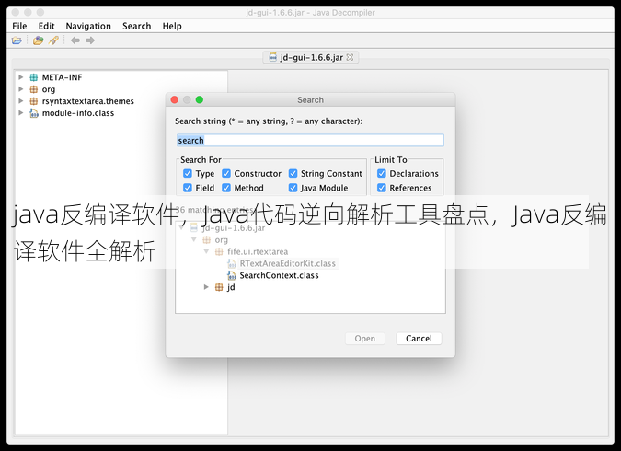Open the Help menu

click(x=172, y=26)
